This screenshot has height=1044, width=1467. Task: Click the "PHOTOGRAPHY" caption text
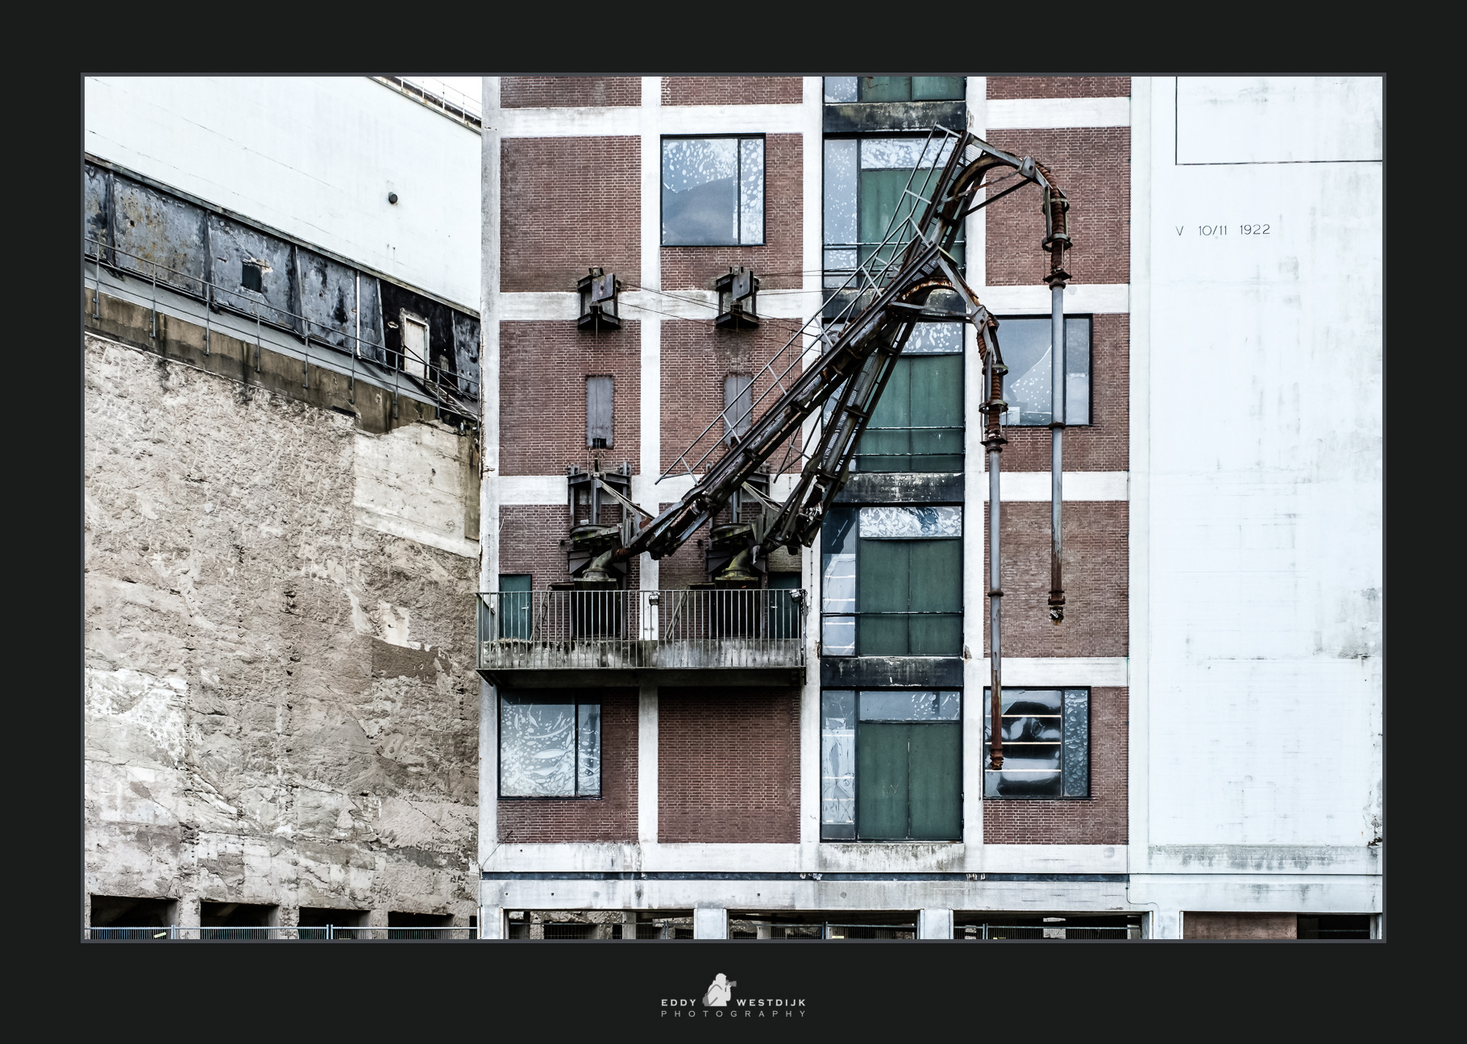[733, 1014]
